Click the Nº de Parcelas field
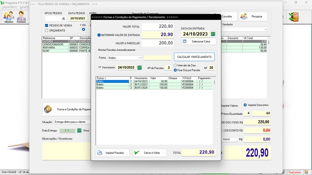Viewport: 312px width, 175px height. (167, 68)
